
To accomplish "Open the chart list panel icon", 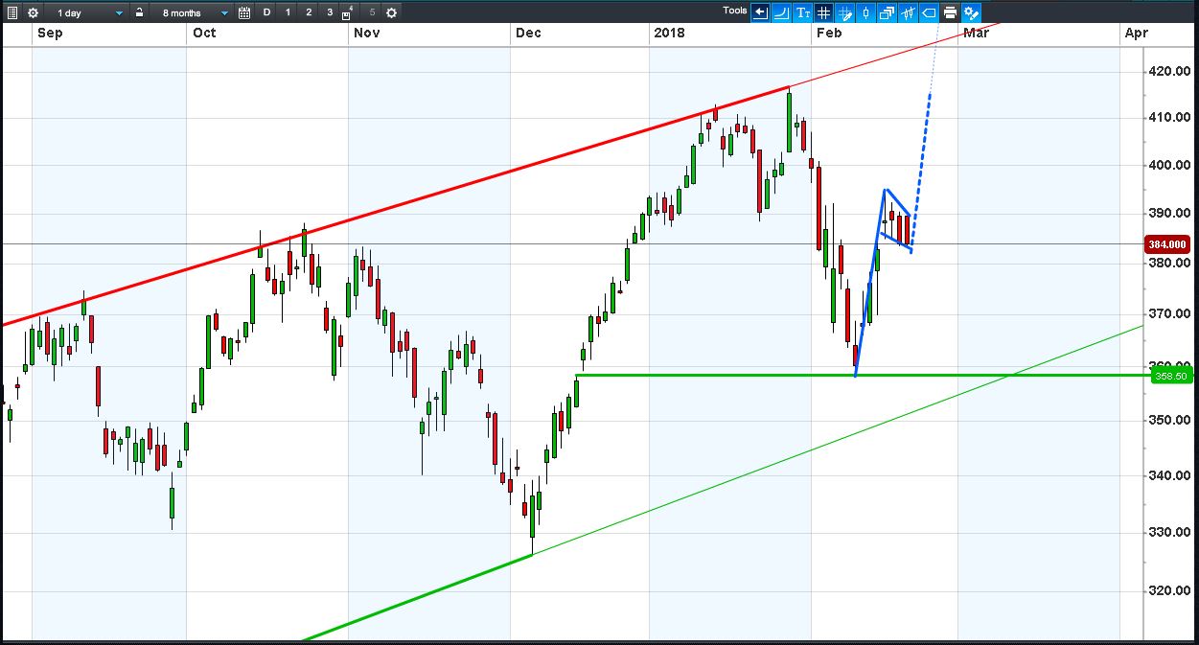I will pyautogui.click(x=12, y=12).
